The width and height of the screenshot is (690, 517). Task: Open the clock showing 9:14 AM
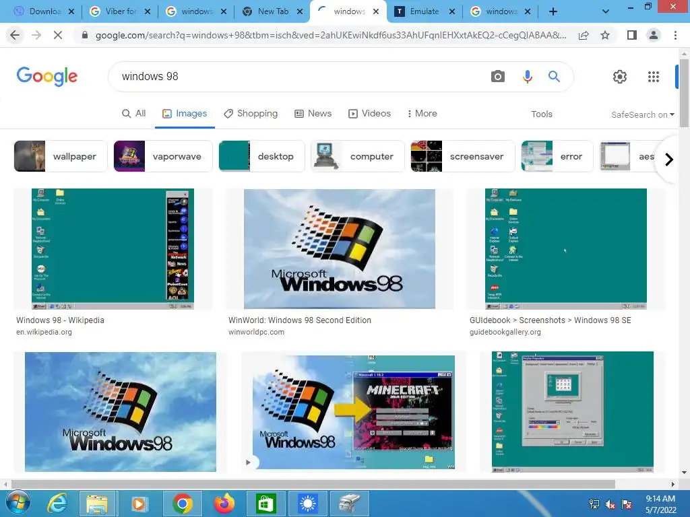660,504
